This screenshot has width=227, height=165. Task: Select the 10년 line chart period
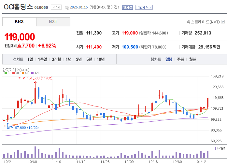[101, 59]
